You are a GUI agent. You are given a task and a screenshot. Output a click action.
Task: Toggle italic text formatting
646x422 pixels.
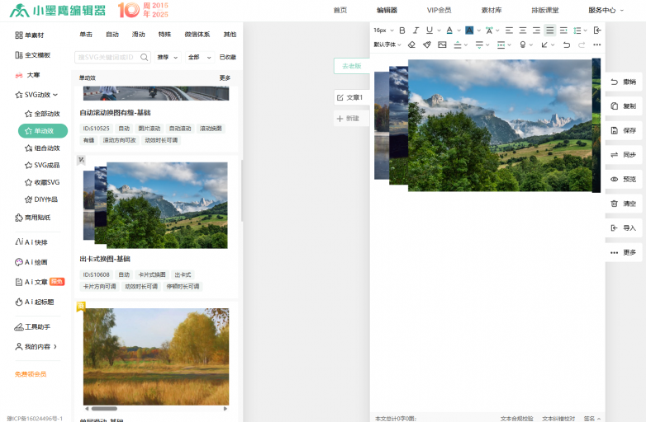(x=416, y=30)
